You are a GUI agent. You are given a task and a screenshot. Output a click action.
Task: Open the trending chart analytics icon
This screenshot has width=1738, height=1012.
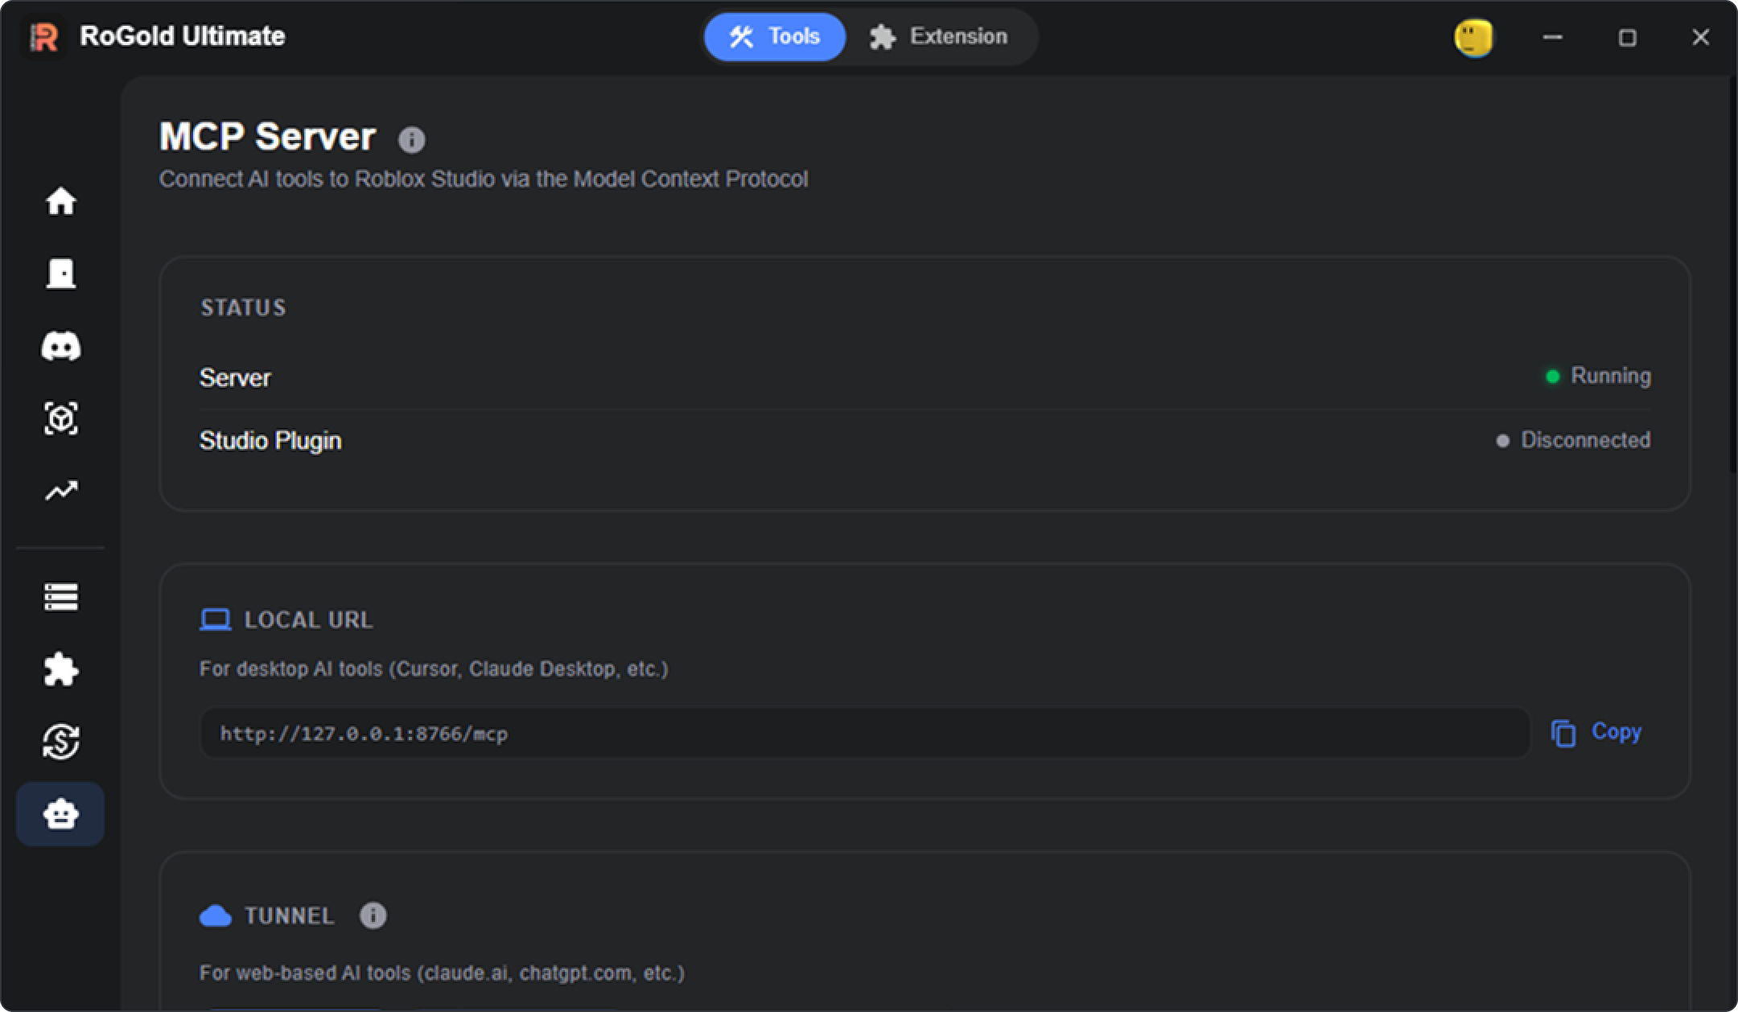coord(61,491)
